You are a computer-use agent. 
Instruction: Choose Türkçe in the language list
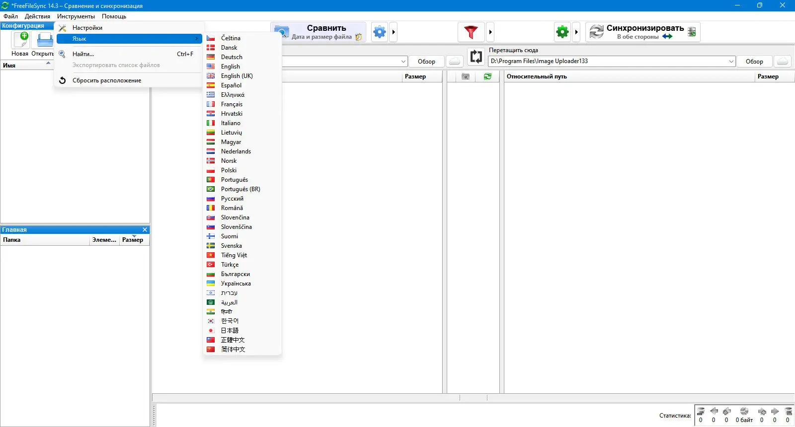coord(243,265)
